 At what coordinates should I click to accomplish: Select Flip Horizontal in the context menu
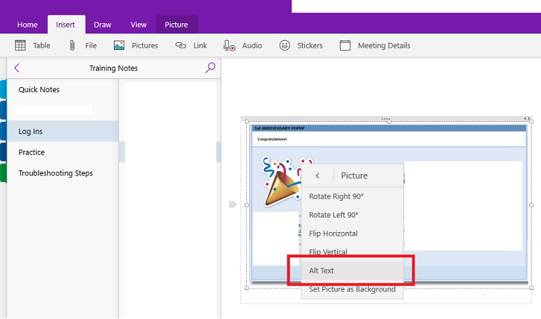(x=352, y=233)
